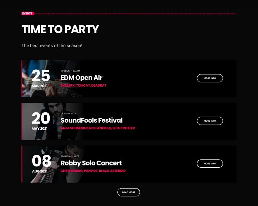Screen dimensions: 258x206
Task: Open the Robby Solo Concert title
Action: pos(91,163)
